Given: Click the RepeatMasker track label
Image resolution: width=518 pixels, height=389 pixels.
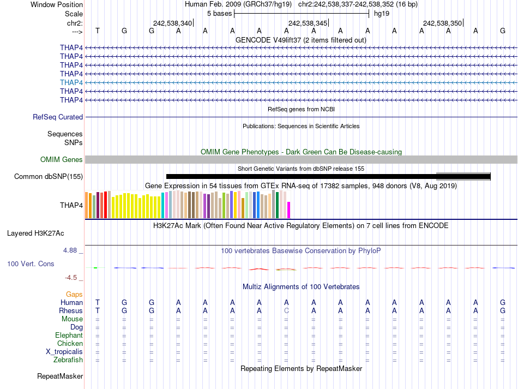Looking at the screenshot, I should 60,376.
